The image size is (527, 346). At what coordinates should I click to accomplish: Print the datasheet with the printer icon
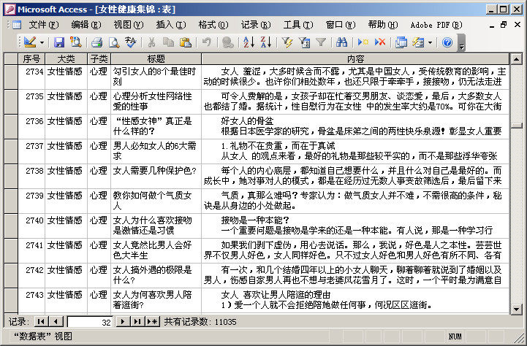96,42
